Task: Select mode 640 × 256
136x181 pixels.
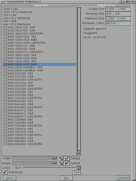Action: coord(39,21)
